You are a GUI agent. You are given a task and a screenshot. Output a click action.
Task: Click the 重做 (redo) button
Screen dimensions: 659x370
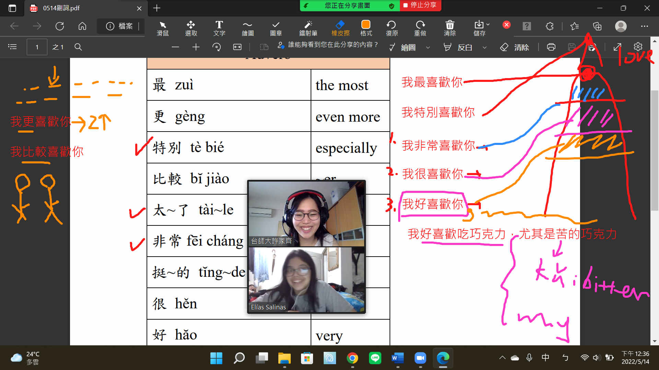420,26
